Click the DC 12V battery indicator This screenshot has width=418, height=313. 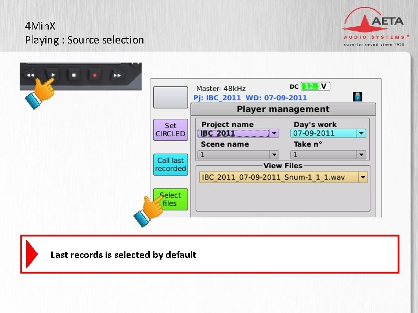pyautogui.click(x=315, y=86)
